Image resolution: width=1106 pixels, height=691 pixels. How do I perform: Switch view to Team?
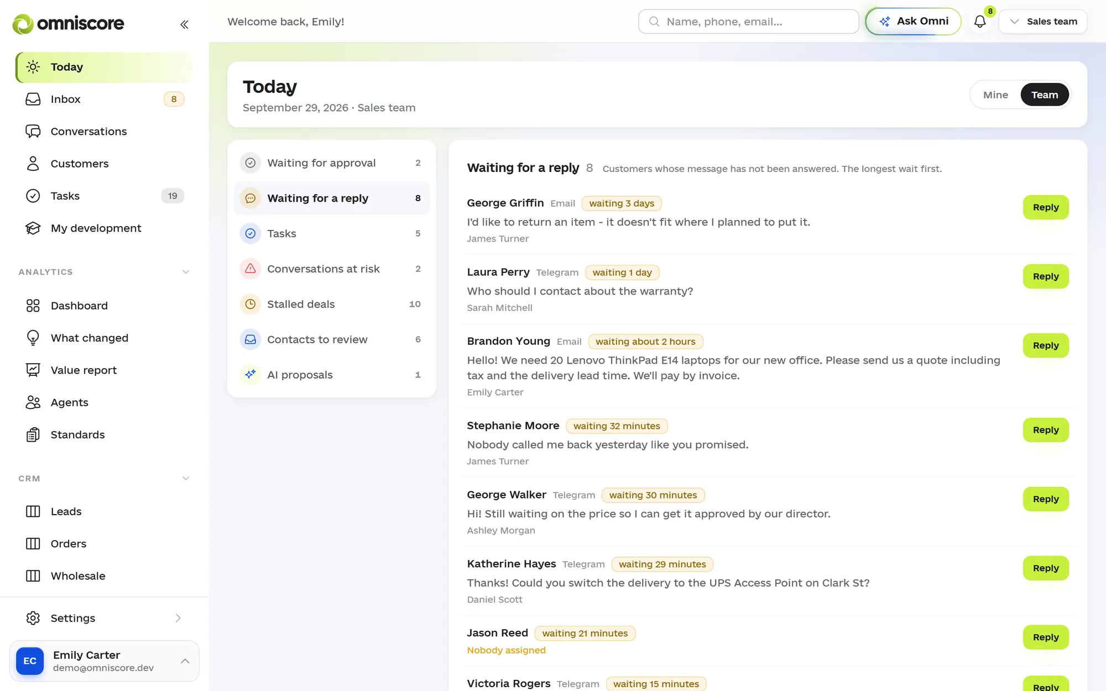1044,95
